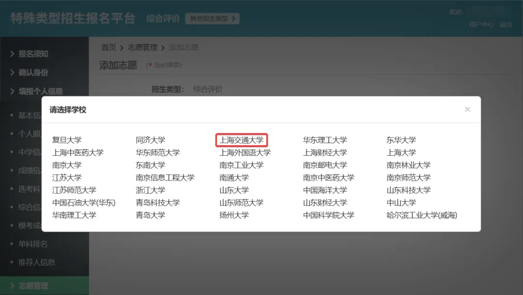
Task: Click 退出 to log out
Action: [506, 24]
